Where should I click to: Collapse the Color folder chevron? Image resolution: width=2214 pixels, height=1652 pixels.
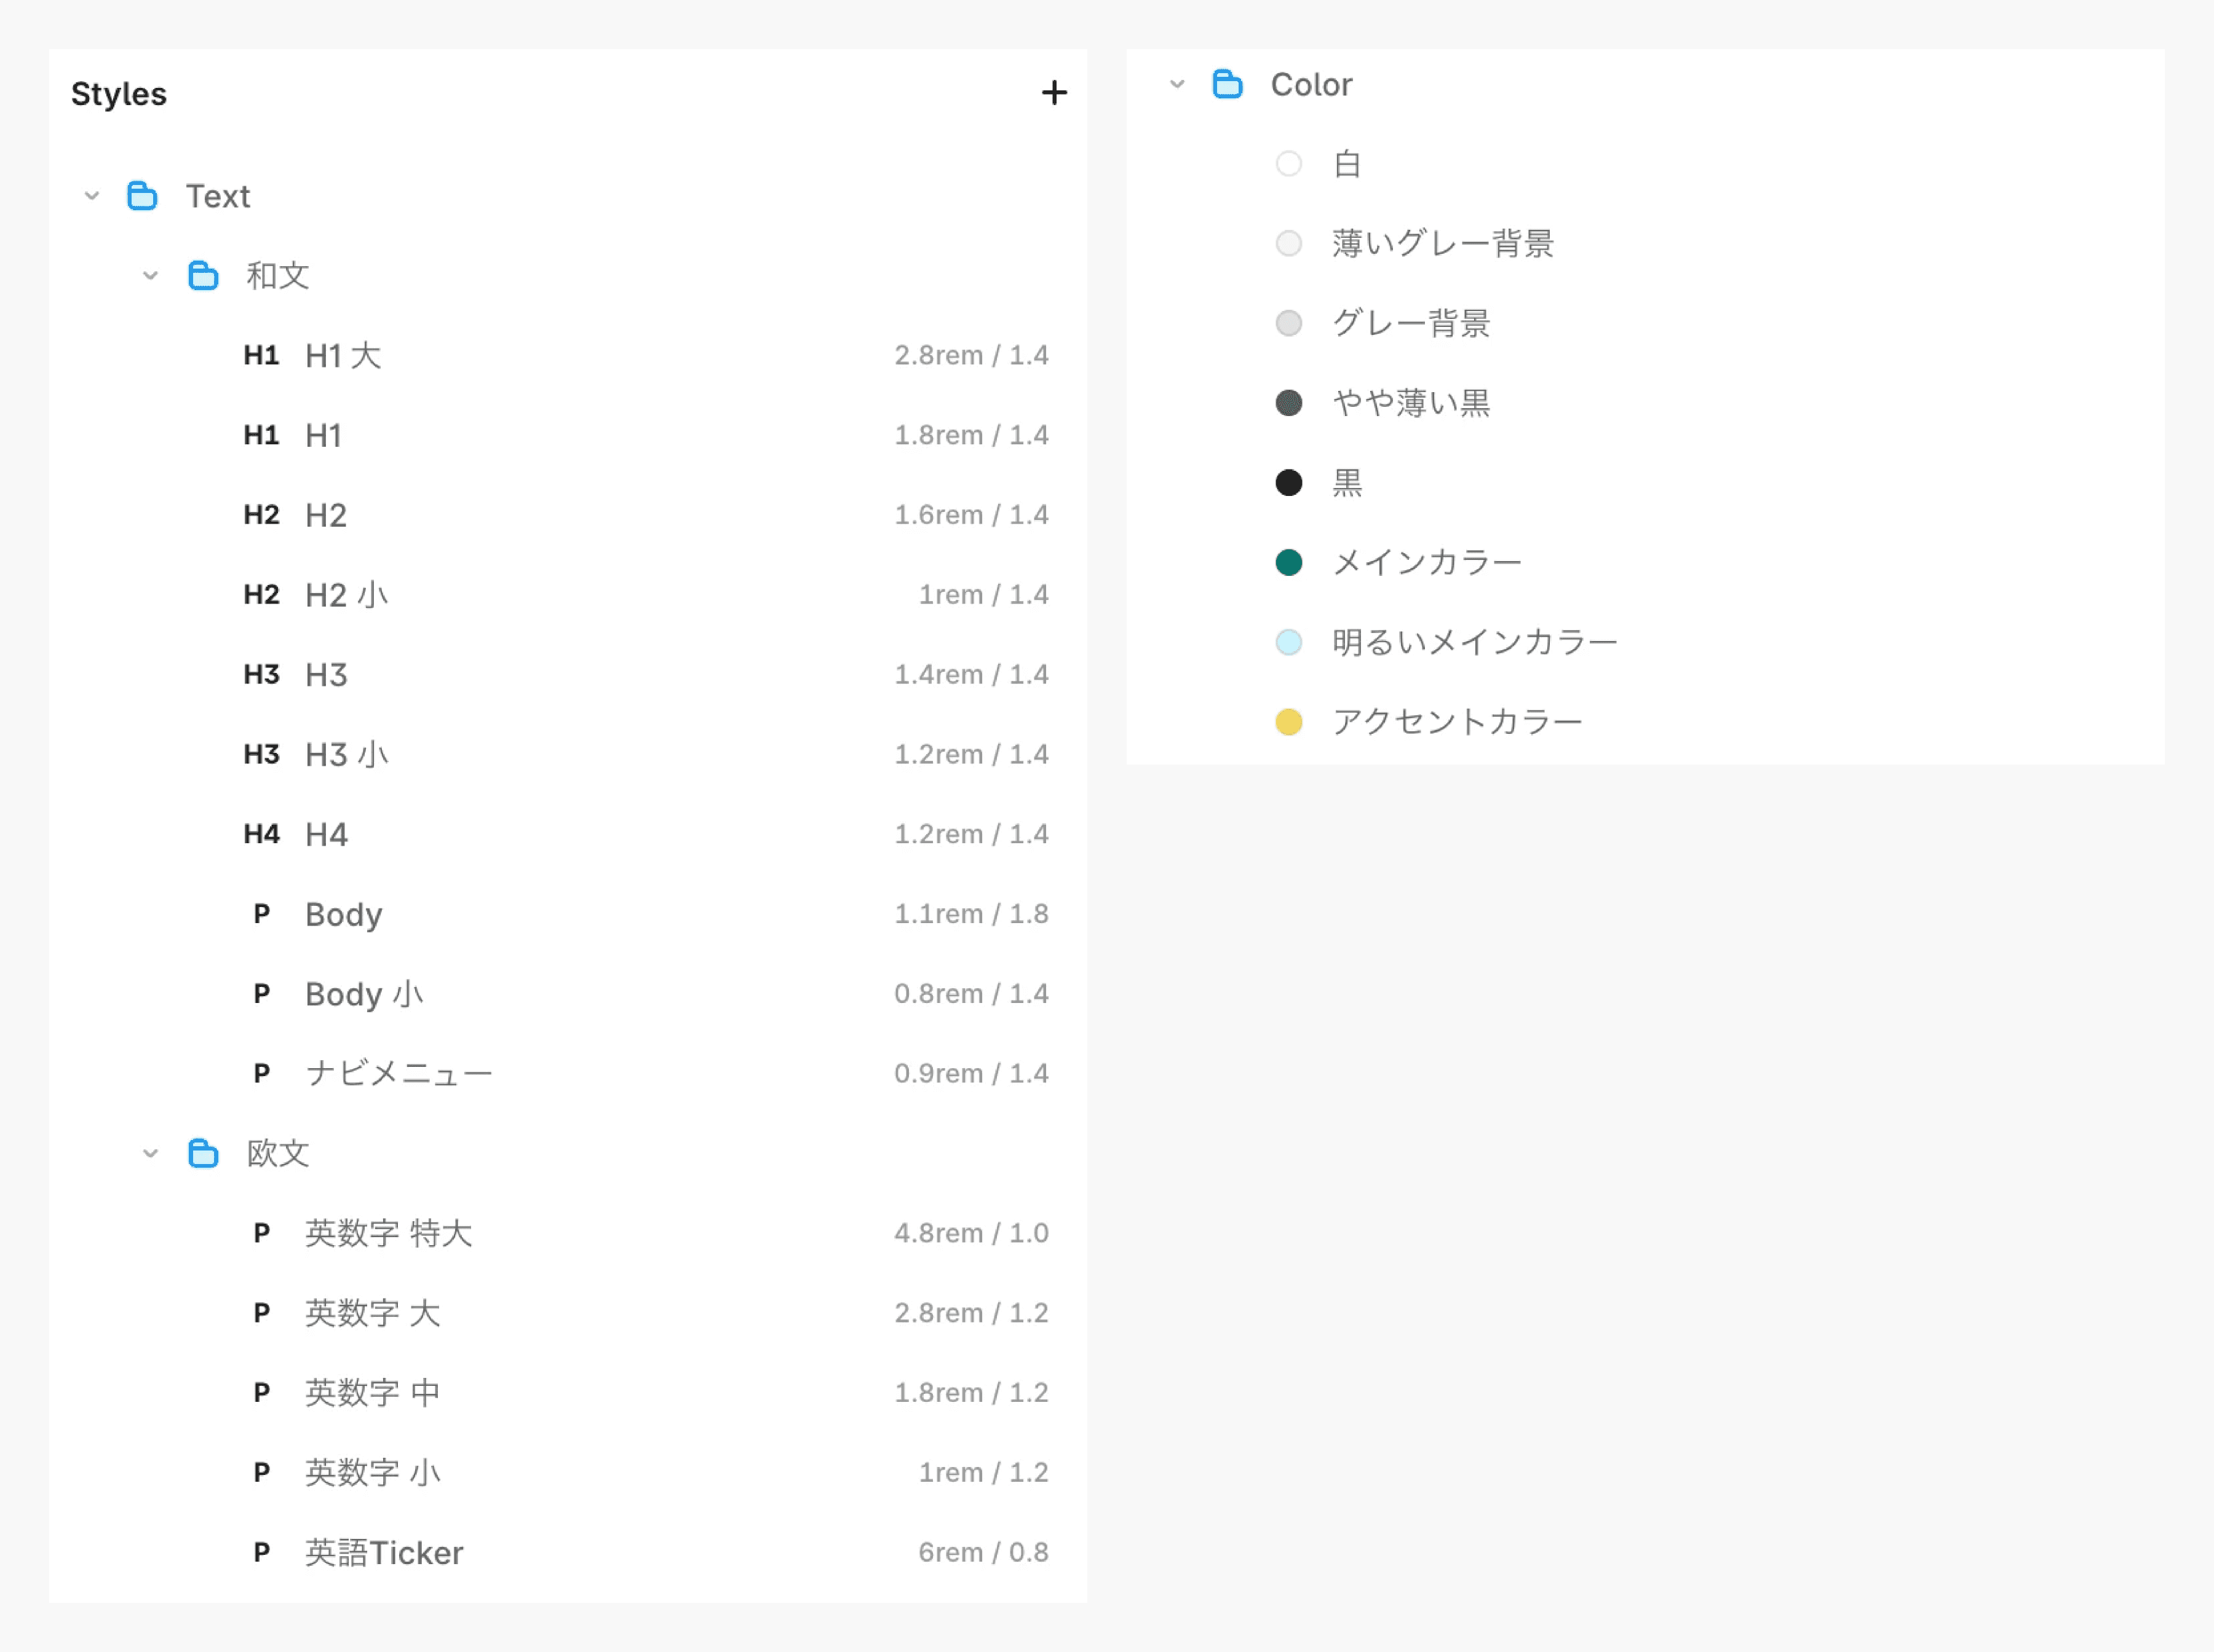click(1178, 84)
